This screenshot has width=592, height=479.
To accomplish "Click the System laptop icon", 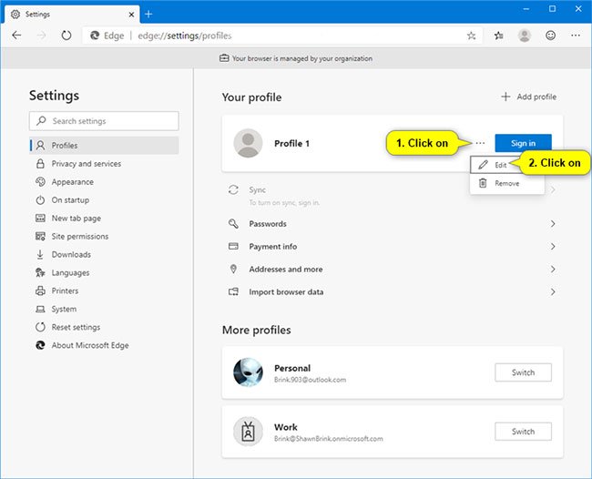I will 40,309.
